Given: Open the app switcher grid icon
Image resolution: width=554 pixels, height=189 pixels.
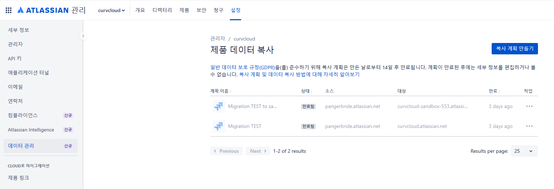Looking at the screenshot, I should pos(8,10).
